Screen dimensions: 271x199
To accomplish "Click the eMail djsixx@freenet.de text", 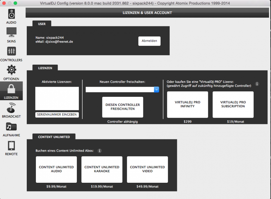I will (x=54, y=42).
